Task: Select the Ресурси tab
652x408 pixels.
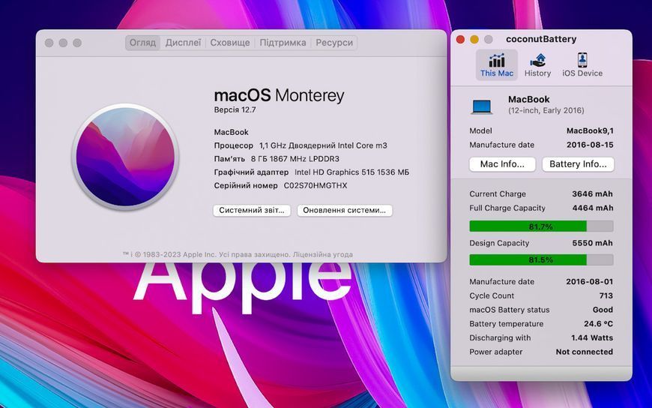Action: pos(334,43)
